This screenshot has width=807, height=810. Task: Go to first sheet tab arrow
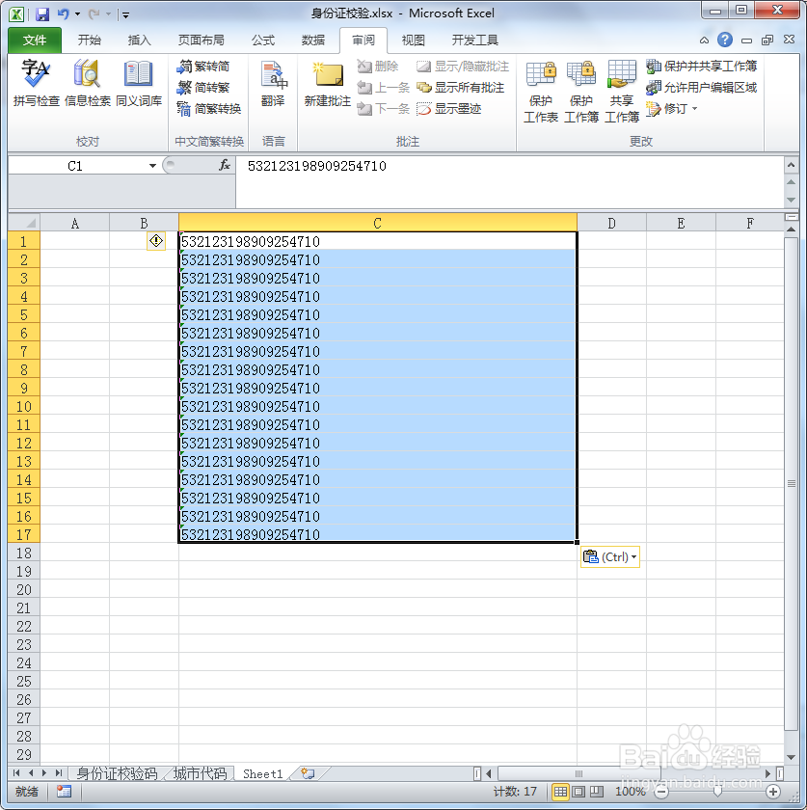[x=16, y=772]
